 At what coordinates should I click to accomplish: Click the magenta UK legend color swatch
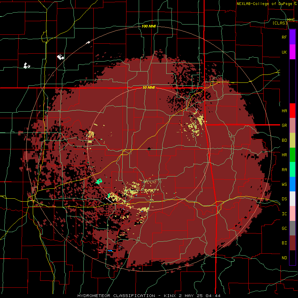click(x=292, y=52)
